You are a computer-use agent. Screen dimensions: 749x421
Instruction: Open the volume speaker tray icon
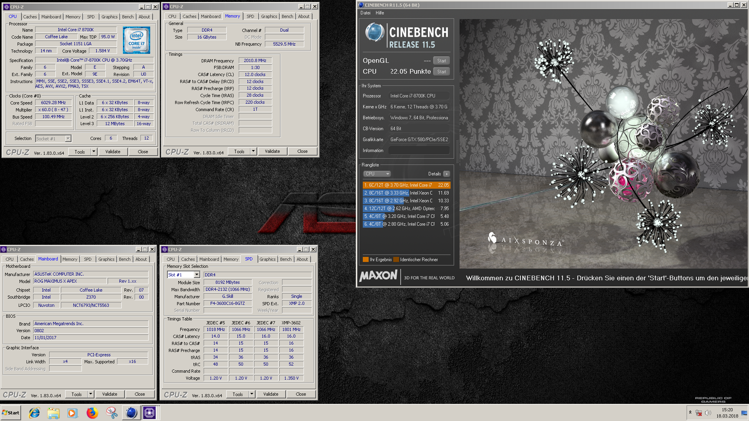click(x=708, y=413)
